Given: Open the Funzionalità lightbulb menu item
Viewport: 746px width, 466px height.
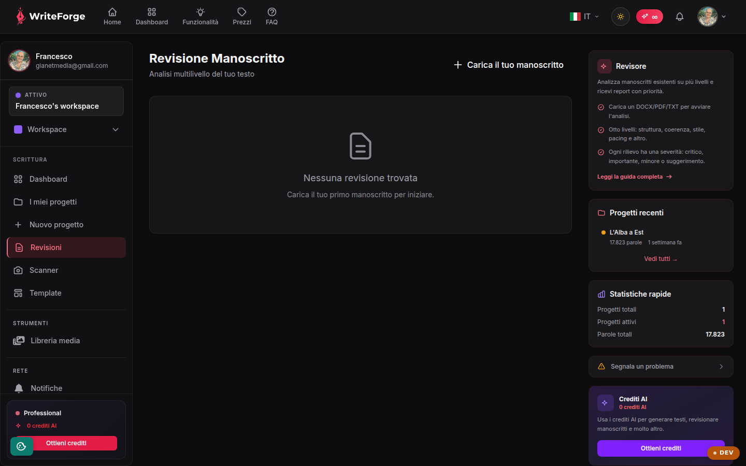Looking at the screenshot, I should [x=200, y=17].
